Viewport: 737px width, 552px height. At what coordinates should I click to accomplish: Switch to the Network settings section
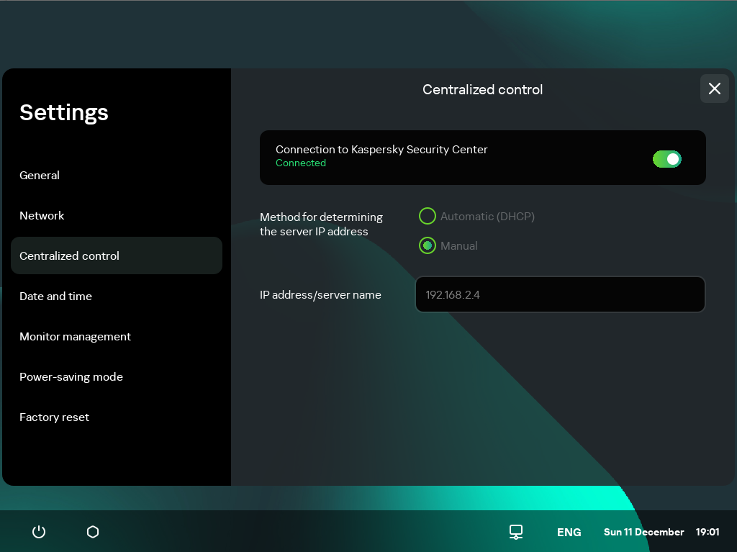click(42, 215)
